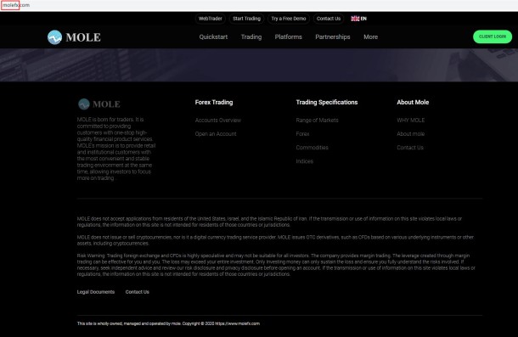
Task: Open the Quickstart menu
Action: [213, 37]
